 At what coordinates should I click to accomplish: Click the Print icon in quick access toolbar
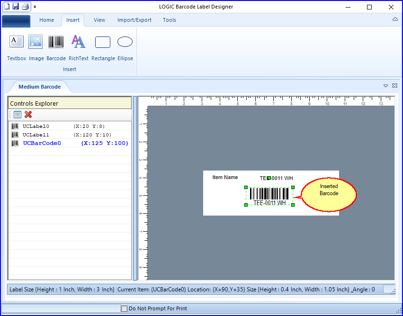click(25, 7)
